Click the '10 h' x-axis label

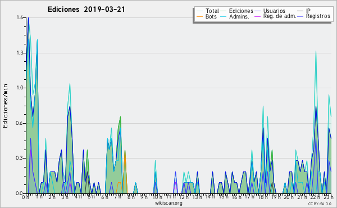157,197
